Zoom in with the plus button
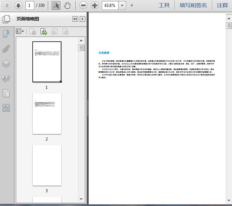 point(95,6)
